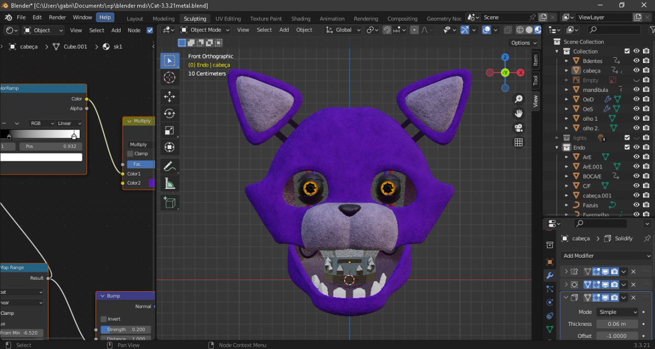Open the node editor Add menu
This screenshot has height=349, width=655.
pyautogui.click(x=116, y=30)
